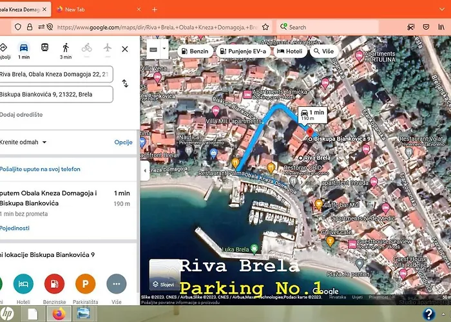Filter map by Punjenje EV-a chip
The width and height of the screenshot is (451, 322).
coord(243,52)
